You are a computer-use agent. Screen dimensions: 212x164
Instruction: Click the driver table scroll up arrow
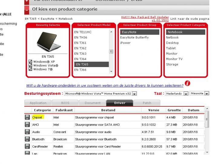[207, 108]
